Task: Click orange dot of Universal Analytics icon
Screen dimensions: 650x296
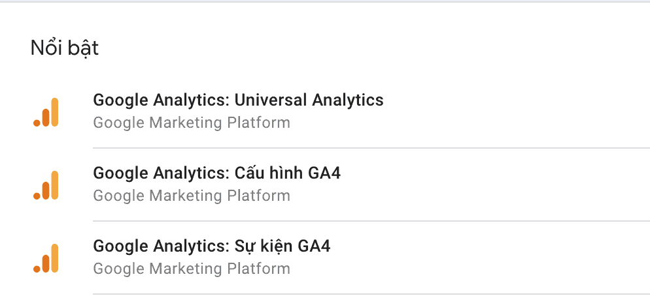Action: coord(37,123)
